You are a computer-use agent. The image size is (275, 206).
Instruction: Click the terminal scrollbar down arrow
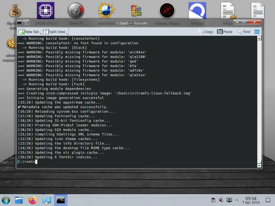[259, 165]
